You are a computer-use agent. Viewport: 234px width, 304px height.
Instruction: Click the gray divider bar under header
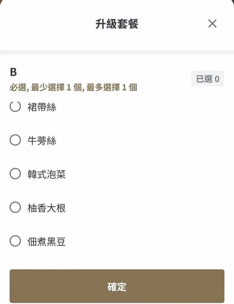(117, 52)
